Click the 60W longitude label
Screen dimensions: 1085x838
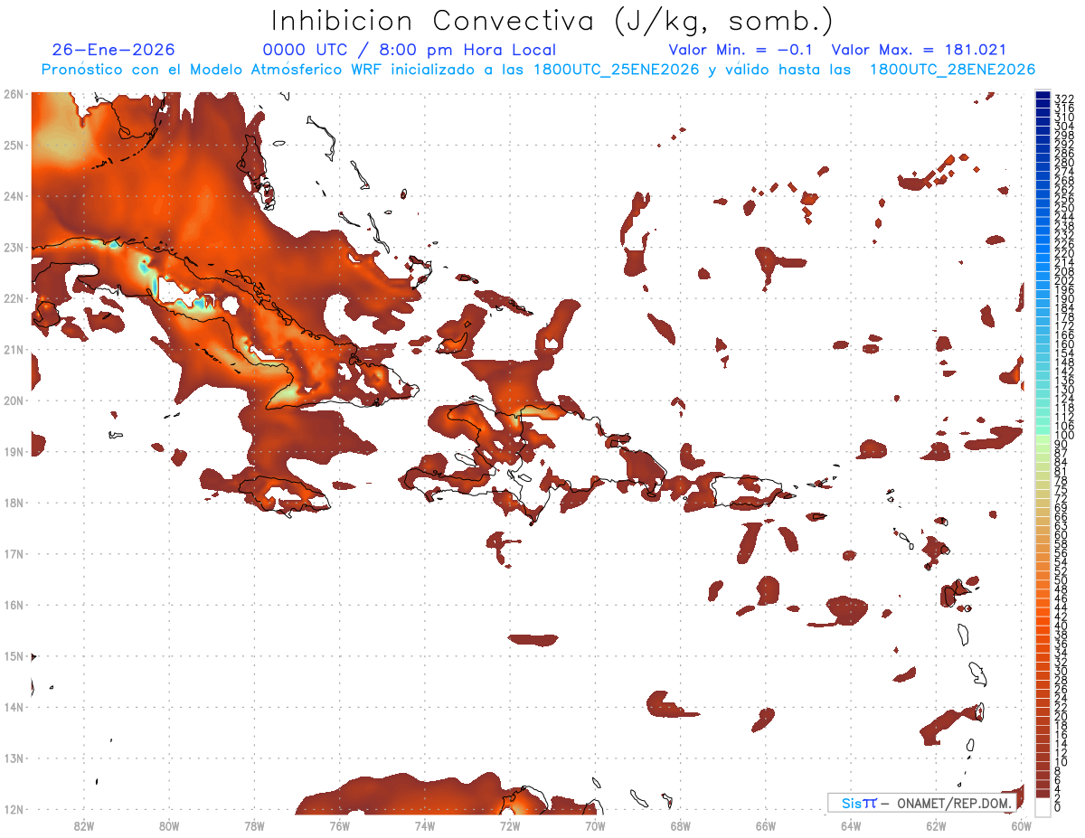pyautogui.click(x=1022, y=825)
